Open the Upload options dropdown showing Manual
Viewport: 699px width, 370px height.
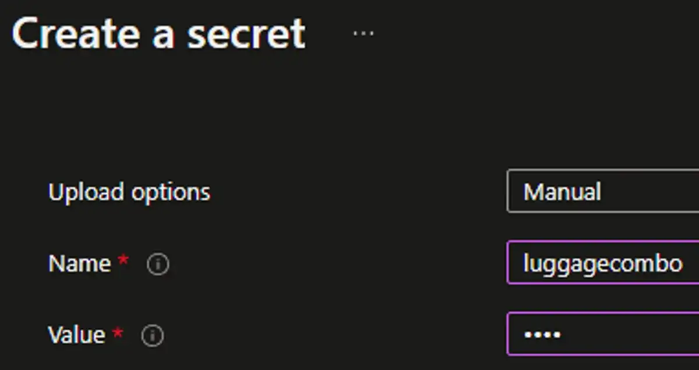600,192
